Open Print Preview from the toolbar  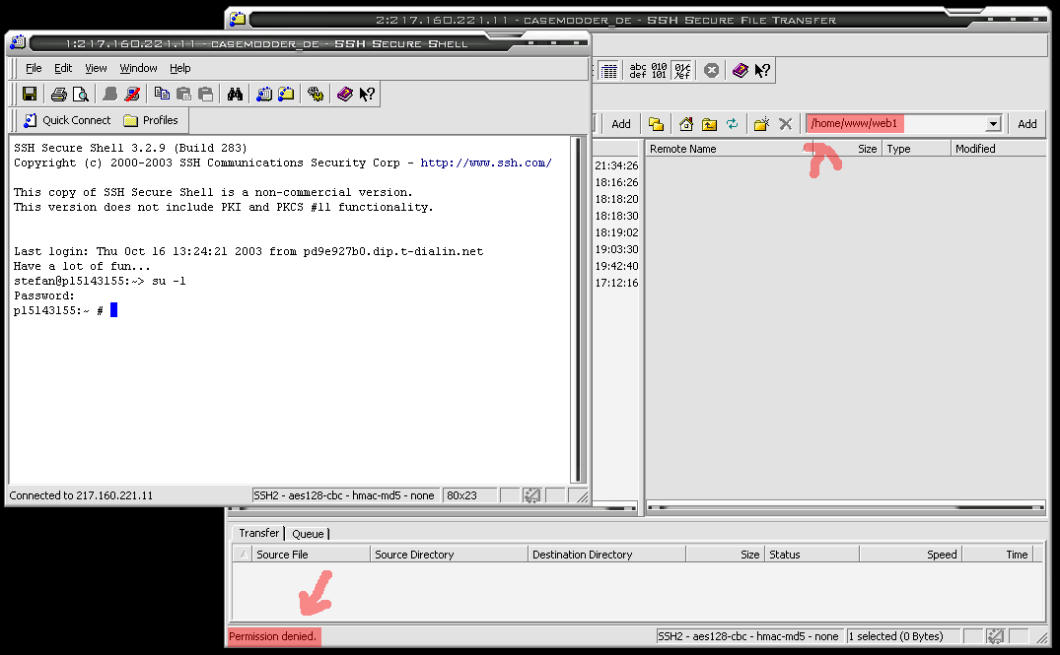pyautogui.click(x=80, y=95)
